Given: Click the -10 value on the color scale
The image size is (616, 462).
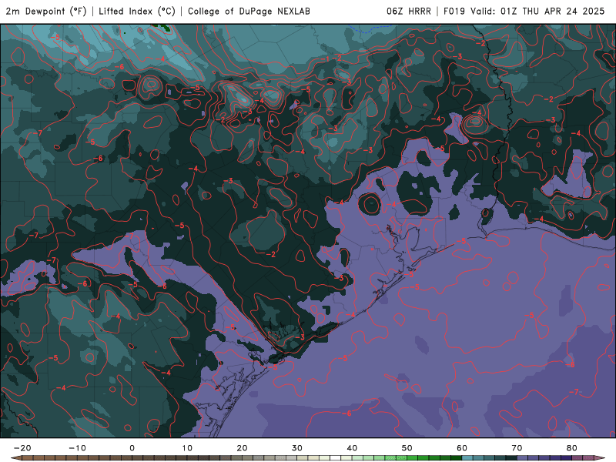Looking at the screenshot, I should [78, 448].
